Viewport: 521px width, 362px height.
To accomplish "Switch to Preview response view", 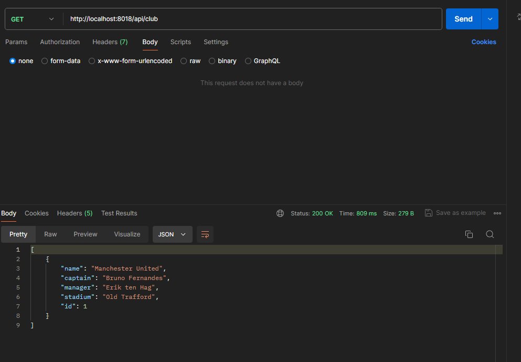I will (86, 234).
